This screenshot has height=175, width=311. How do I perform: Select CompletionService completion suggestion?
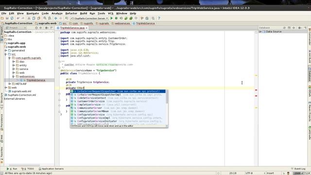[x=118, y=105]
